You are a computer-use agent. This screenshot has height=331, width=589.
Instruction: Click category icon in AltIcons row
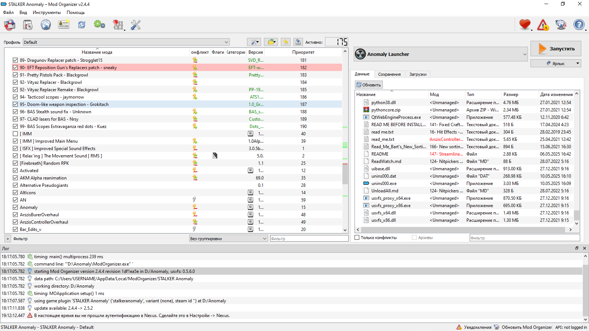pyautogui.click(x=250, y=192)
